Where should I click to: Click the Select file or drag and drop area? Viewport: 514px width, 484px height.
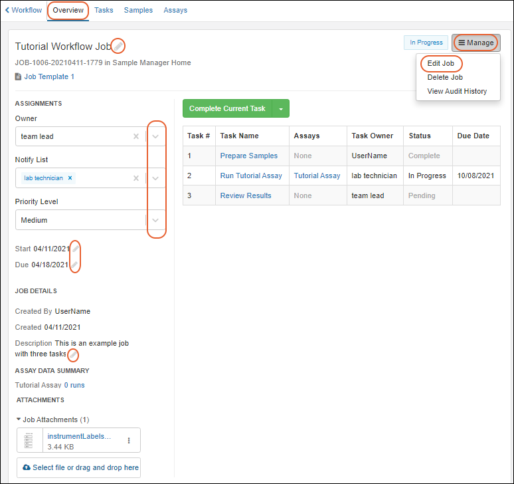pyautogui.click(x=78, y=467)
